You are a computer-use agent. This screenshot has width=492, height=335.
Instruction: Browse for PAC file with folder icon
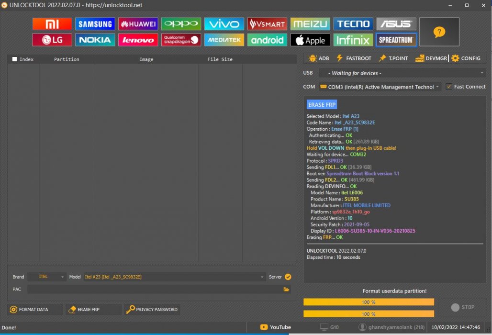286,289
